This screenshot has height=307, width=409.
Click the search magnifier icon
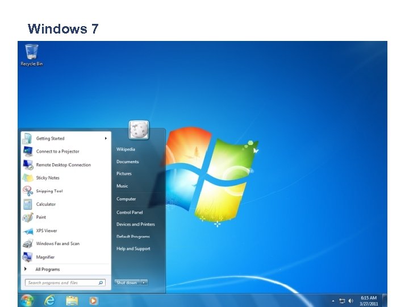tap(101, 283)
